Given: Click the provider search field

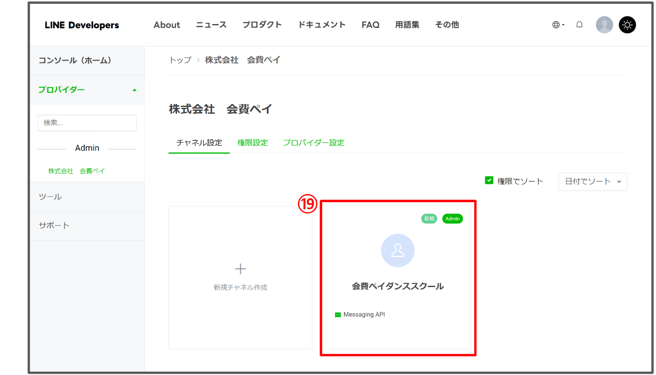Looking at the screenshot, I should click(x=87, y=123).
